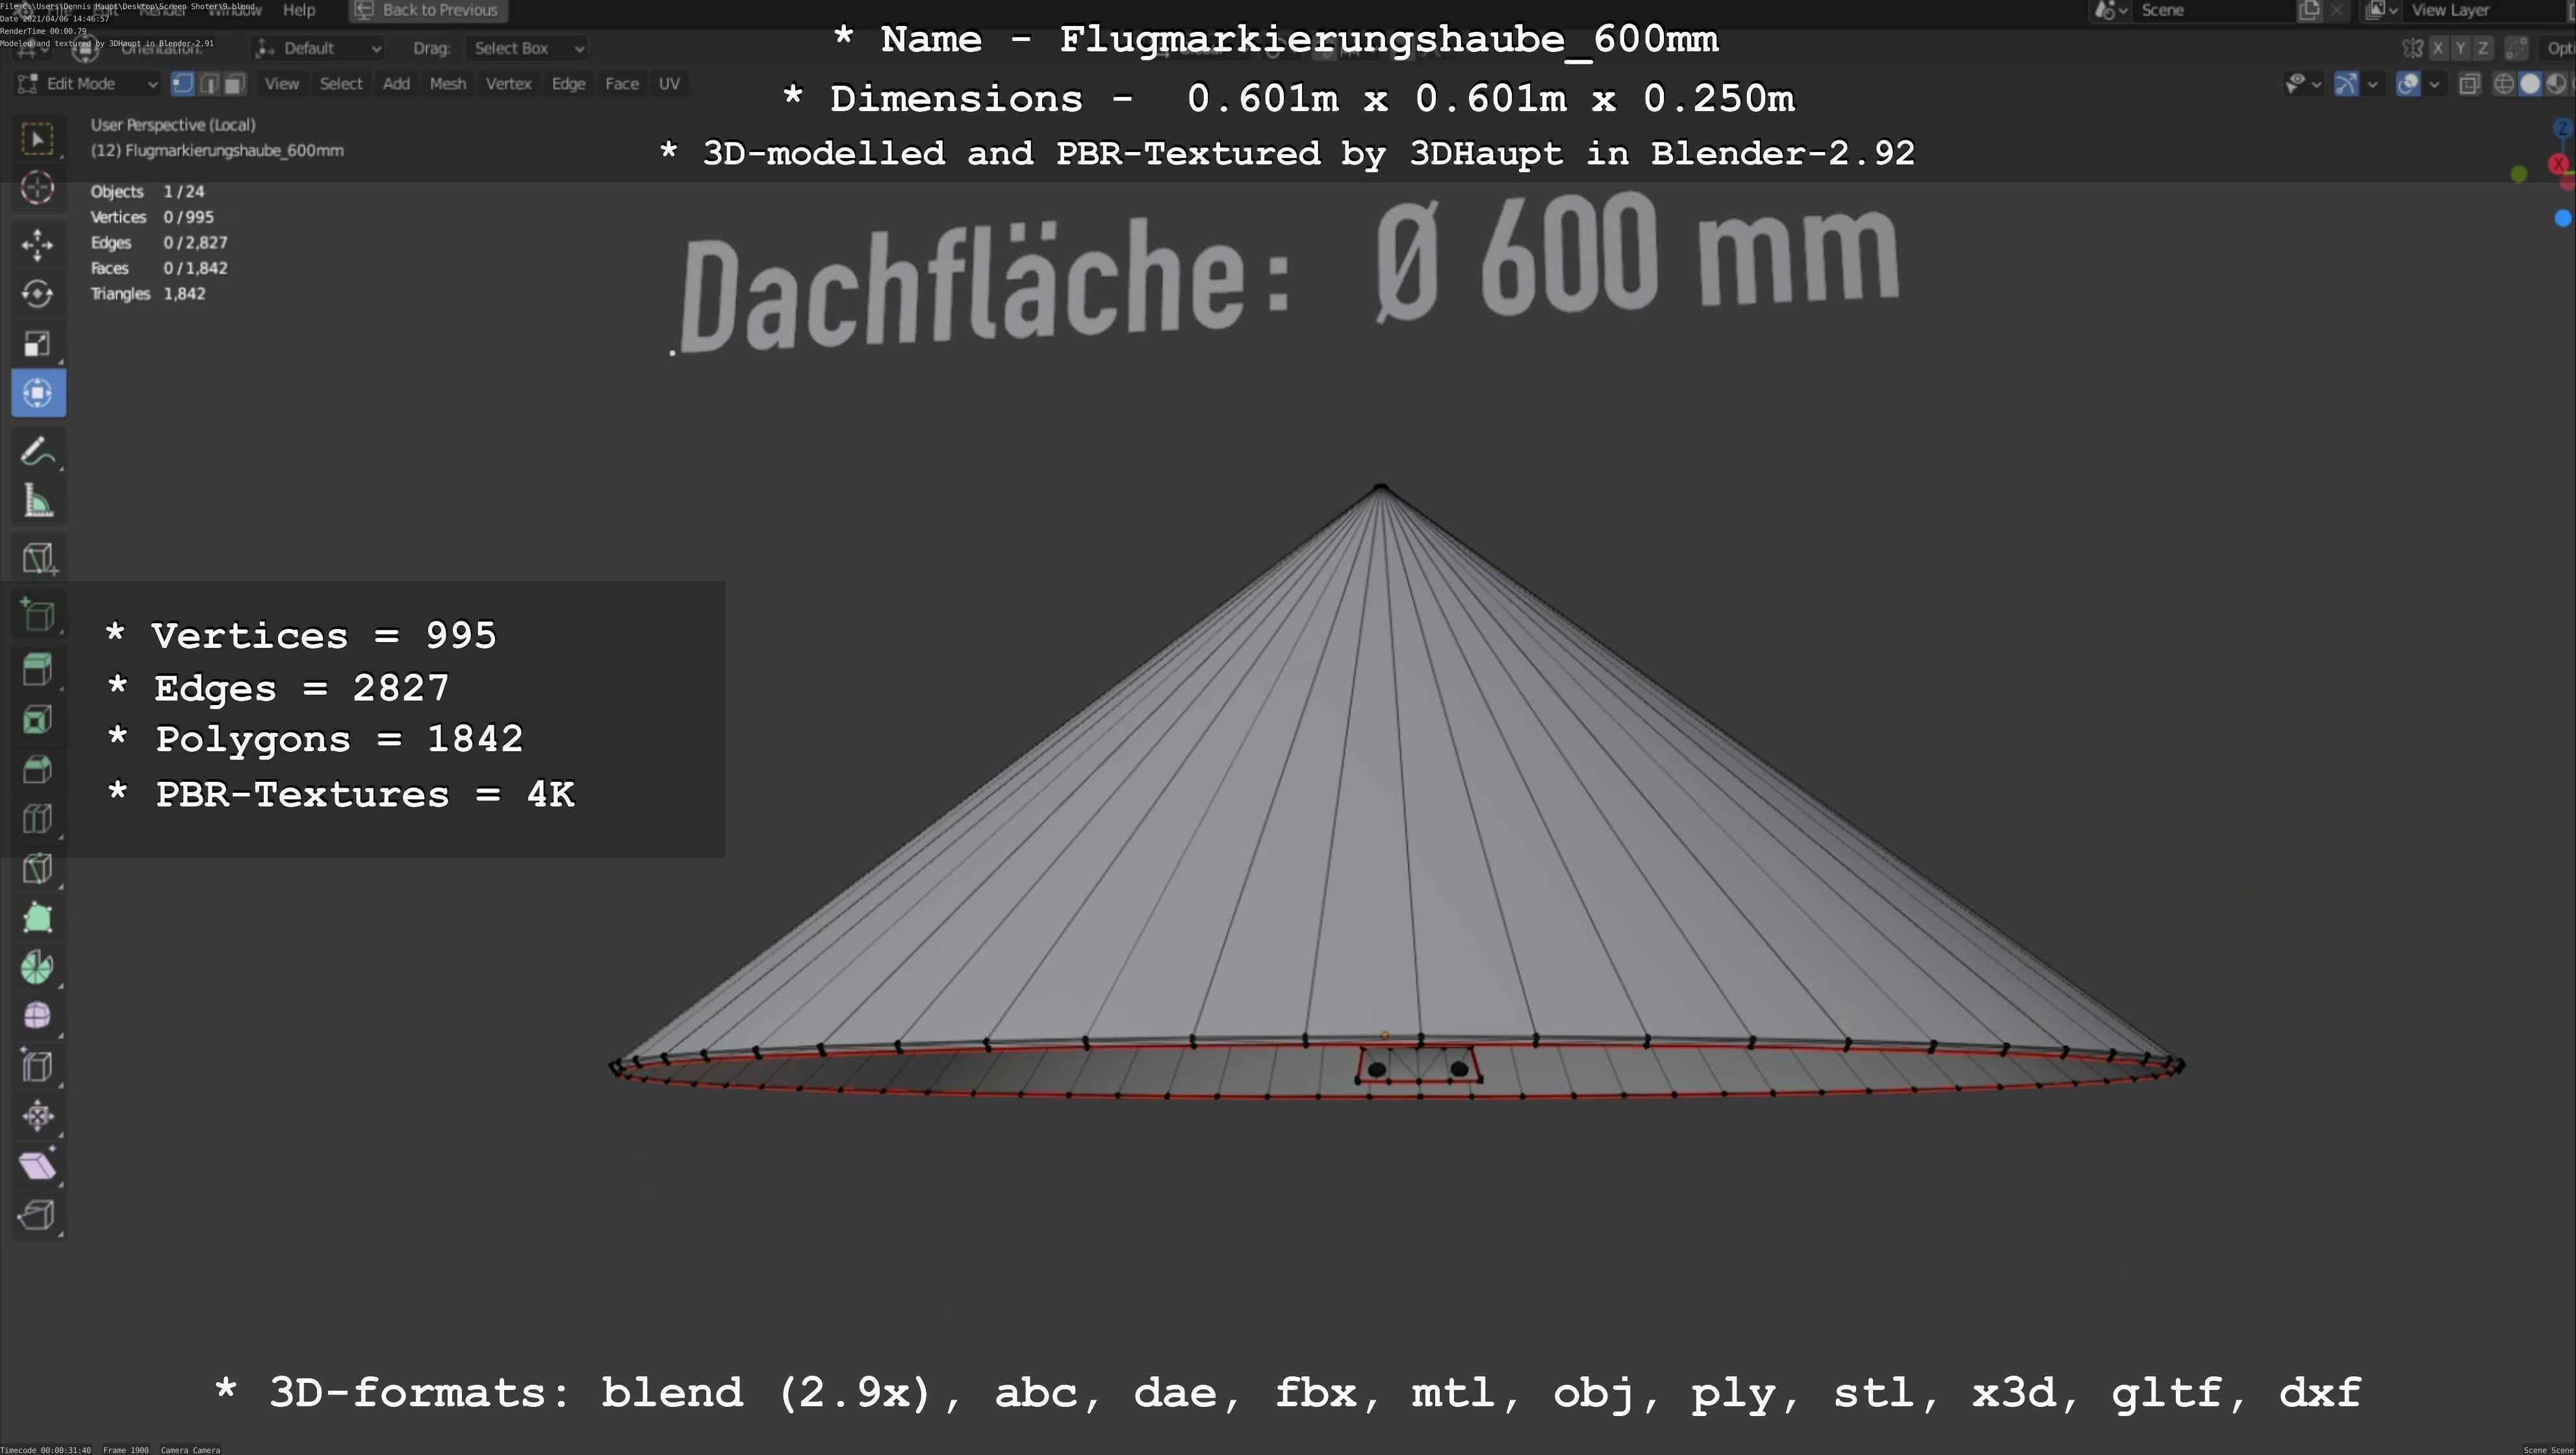Switch to material preview shading
This screenshot has width=2576, height=1455.
coord(2556,84)
